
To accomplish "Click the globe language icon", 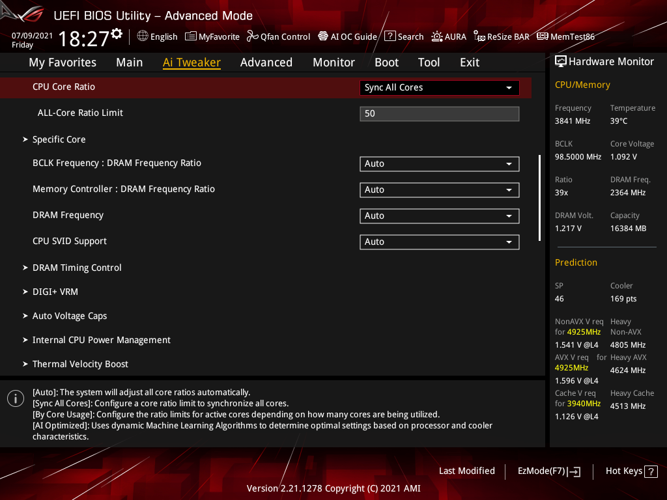I will coord(143,36).
